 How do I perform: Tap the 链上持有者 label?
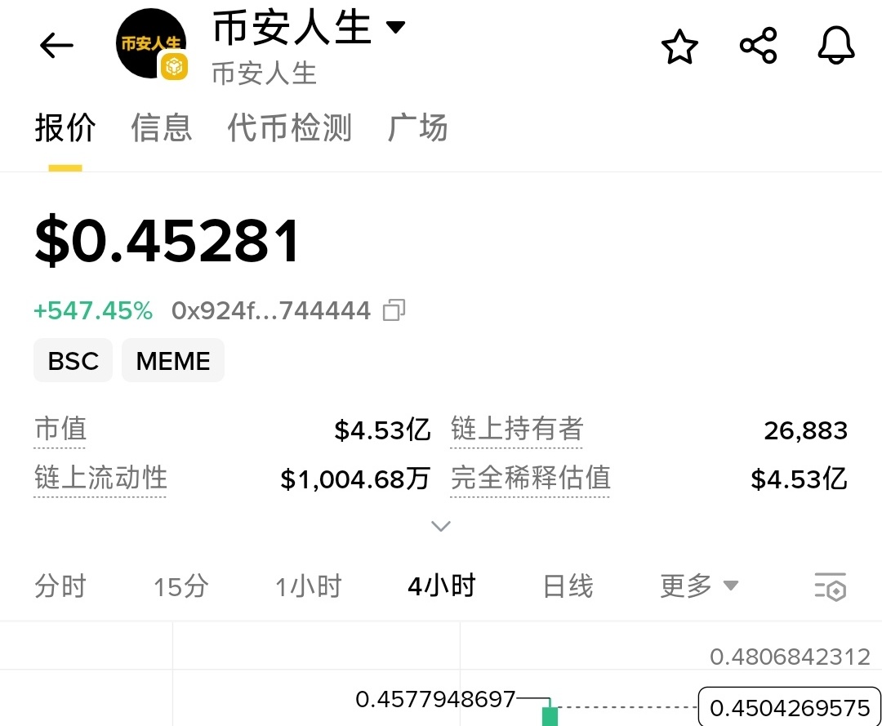[x=516, y=429]
